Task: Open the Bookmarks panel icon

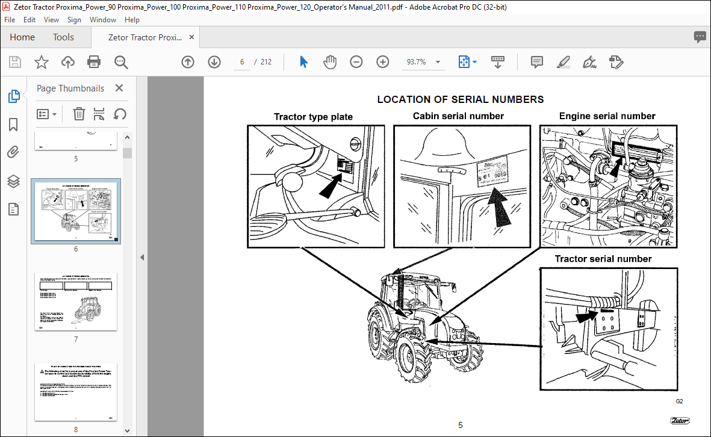Action: (x=14, y=125)
